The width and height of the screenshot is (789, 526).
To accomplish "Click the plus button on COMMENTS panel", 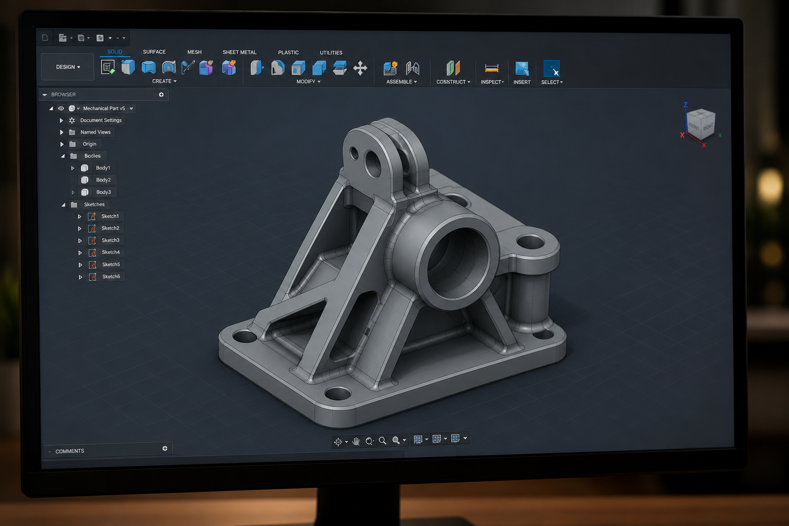I will (165, 448).
